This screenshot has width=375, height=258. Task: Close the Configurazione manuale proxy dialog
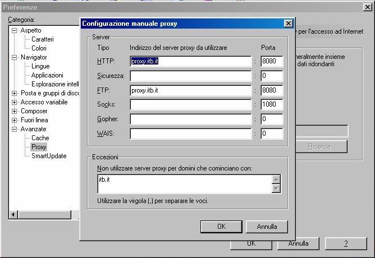tap(288, 24)
